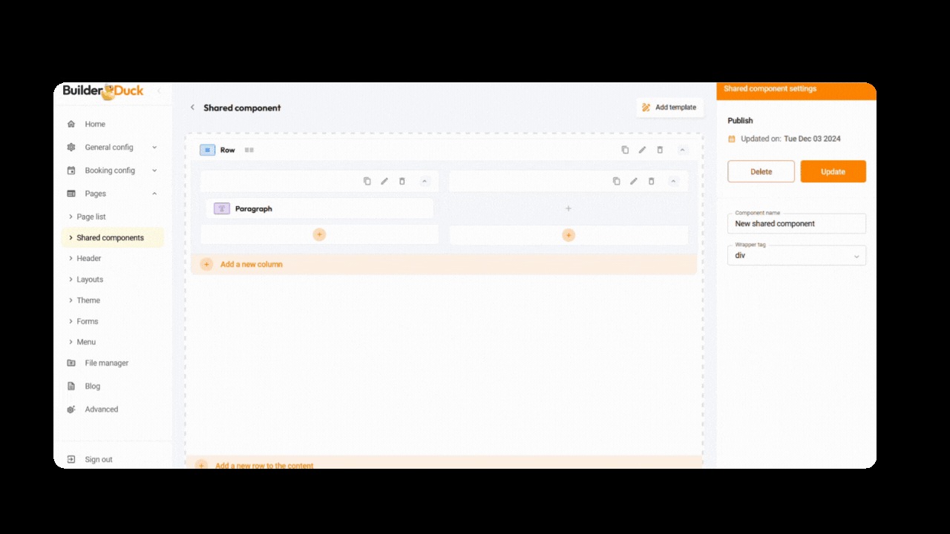Collapse the Row section with its chevron
The height and width of the screenshot is (534, 950).
(683, 150)
